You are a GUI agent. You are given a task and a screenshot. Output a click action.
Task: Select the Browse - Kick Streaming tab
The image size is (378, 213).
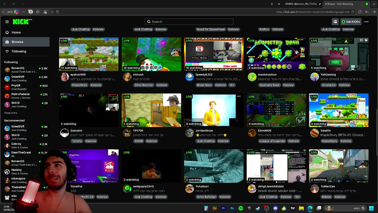346,4
